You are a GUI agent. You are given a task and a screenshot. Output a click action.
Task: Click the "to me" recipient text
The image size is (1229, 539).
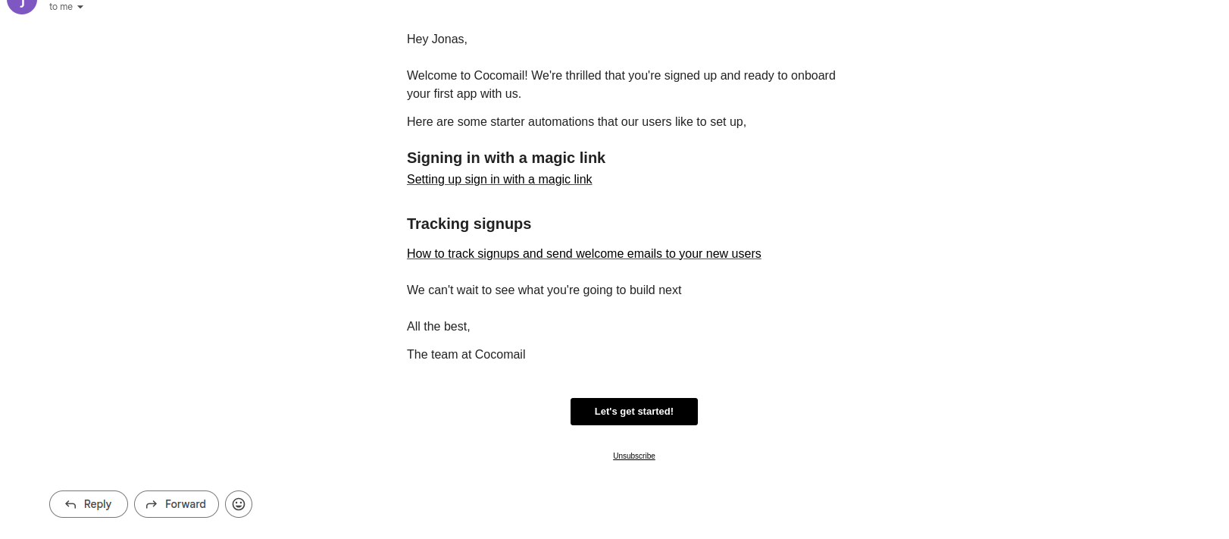click(61, 7)
